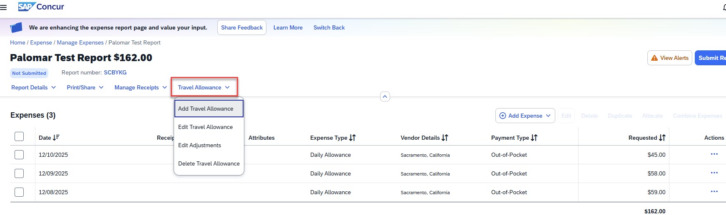Image resolution: width=726 pixels, height=215 pixels.
Task: Open the hamburger navigation menu
Action: tap(3, 7)
